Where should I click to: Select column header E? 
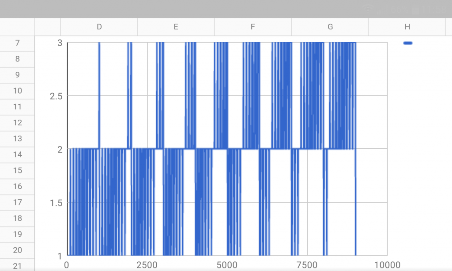pyautogui.click(x=176, y=27)
